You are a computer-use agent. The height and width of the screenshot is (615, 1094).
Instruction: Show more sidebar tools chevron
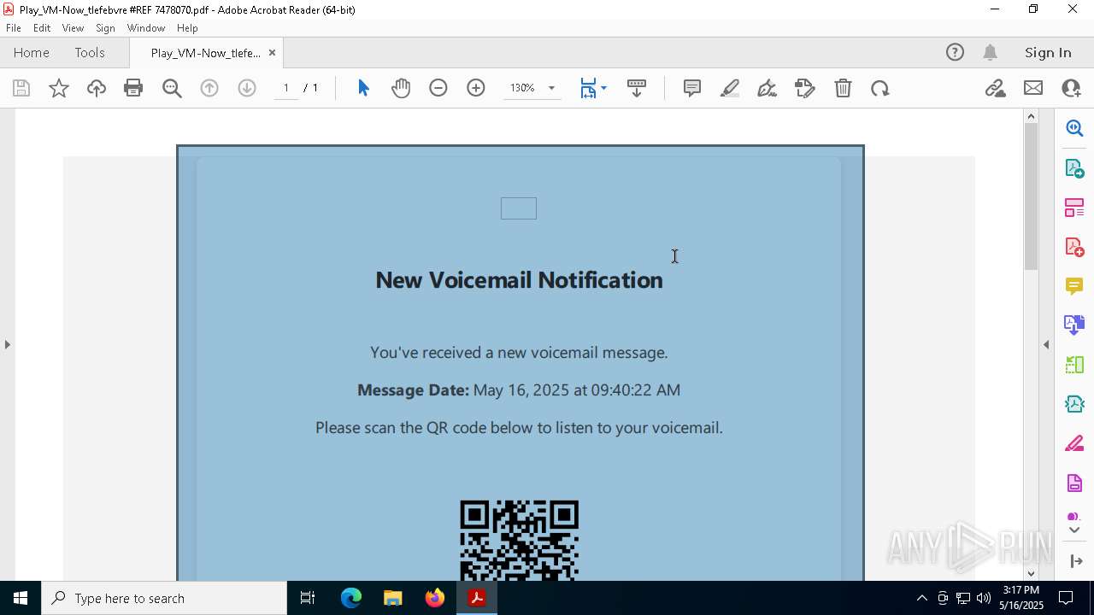click(1074, 530)
